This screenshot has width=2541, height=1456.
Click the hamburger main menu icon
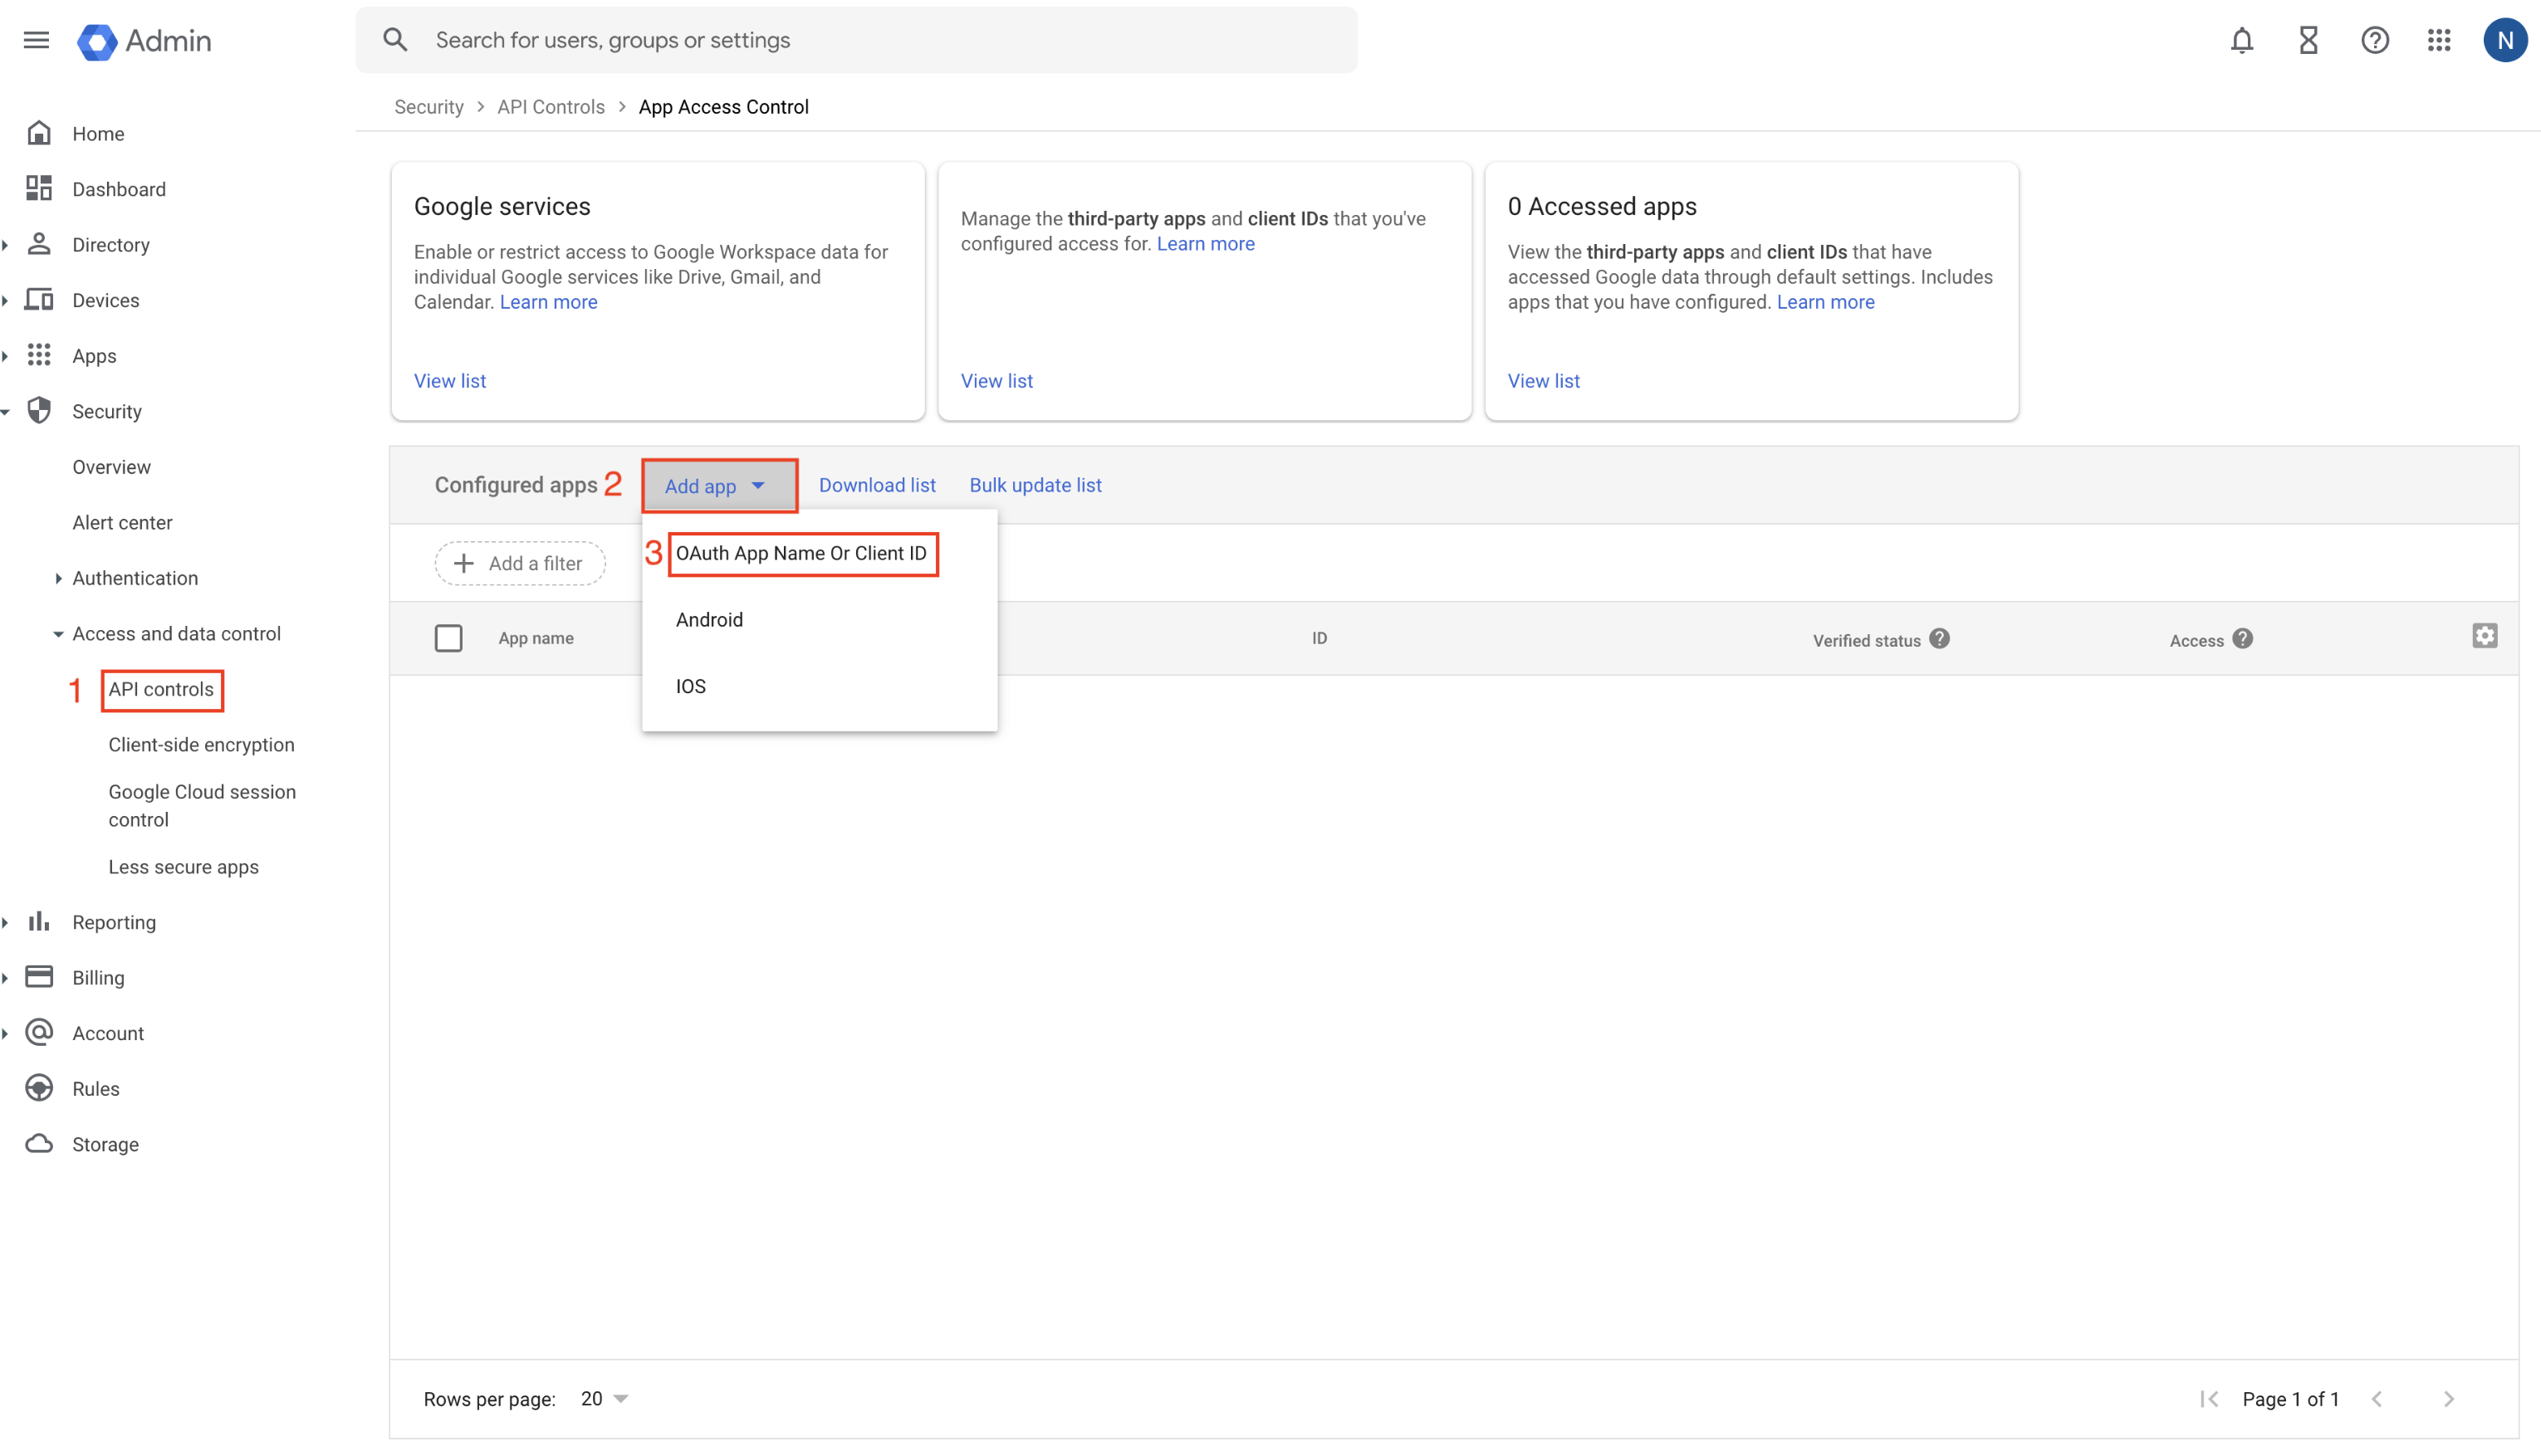(x=36, y=40)
